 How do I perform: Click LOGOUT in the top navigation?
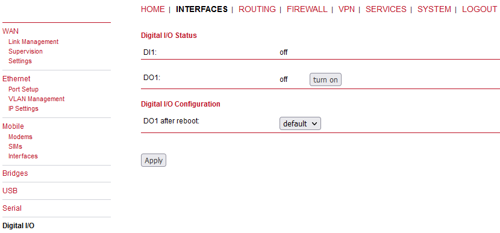point(480,9)
